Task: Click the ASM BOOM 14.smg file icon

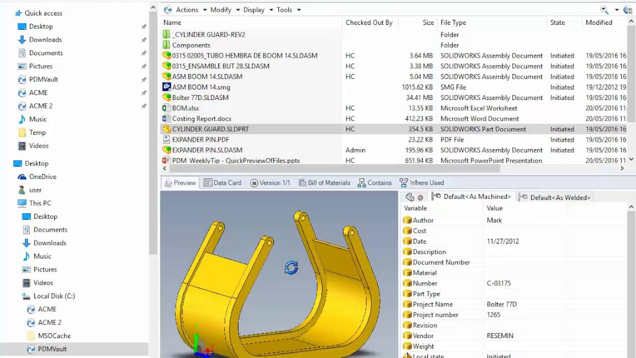Action: pos(166,87)
